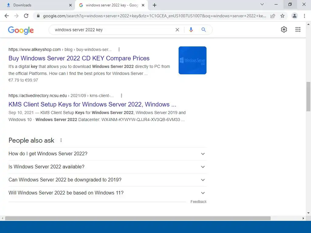Image resolution: width=311 pixels, height=233 pixels.
Task: Click the horizontal scrollbar thumb
Action: (x=138, y=218)
